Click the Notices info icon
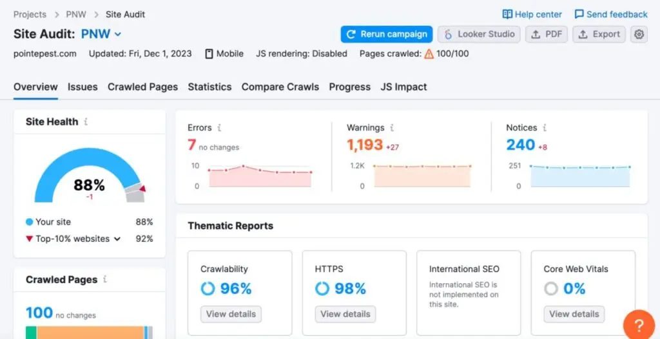Viewport: 660px width, 339px height. pos(545,128)
